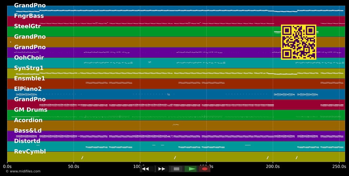The image size is (349, 176).
Task: Select the GrandPno label on the purple track
Action: tap(30, 47)
